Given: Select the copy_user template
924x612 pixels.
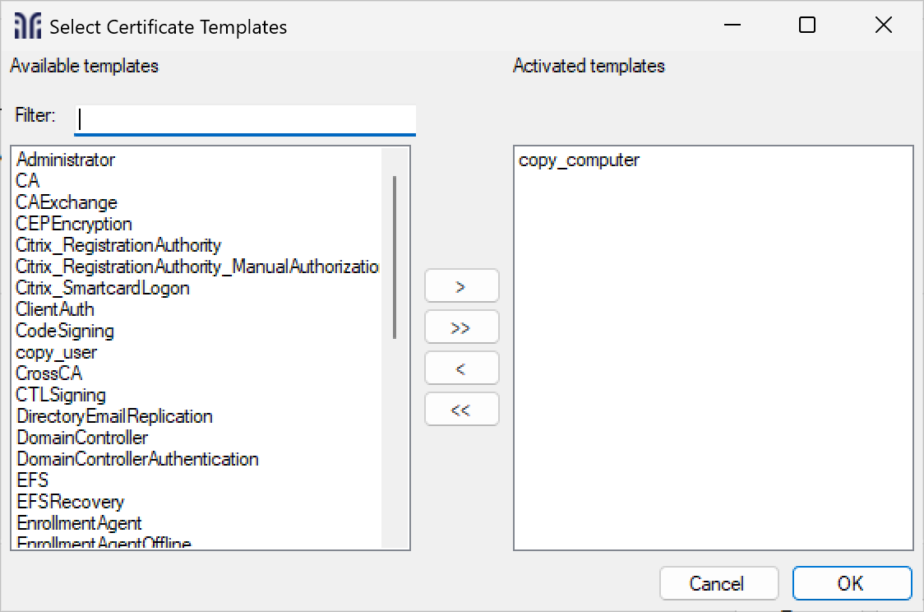Looking at the screenshot, I should (x=56, y=352).
